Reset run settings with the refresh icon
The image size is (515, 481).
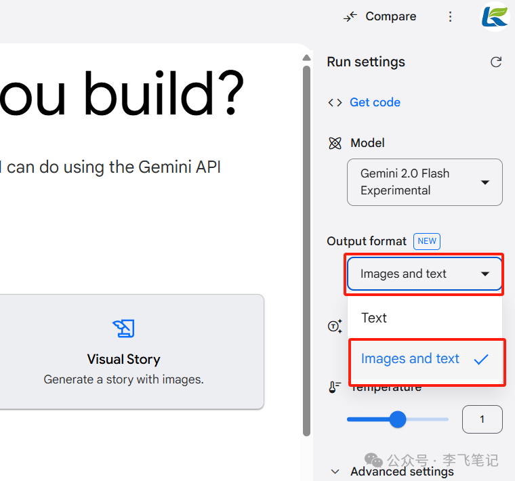(x=496, y=62)
